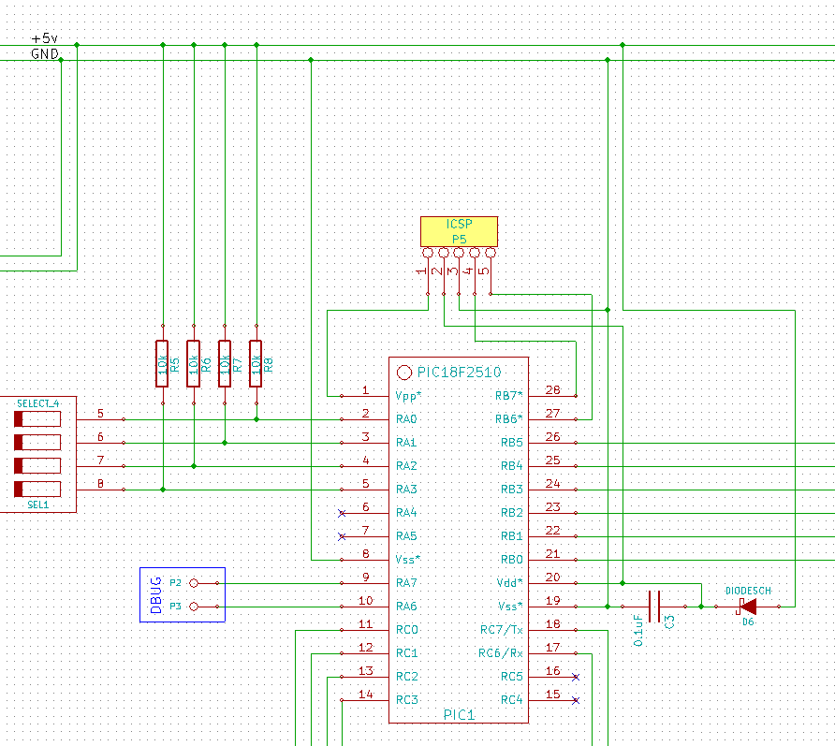Click the Vss* label at pin 8

[x=408, y=560]
